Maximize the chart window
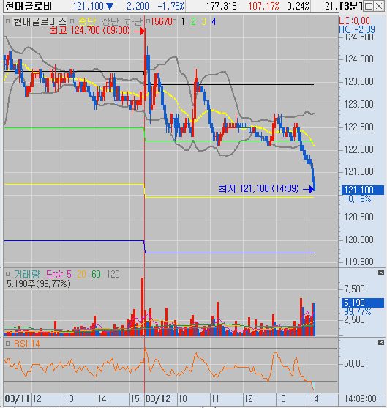387x408 pixels. click(369, 7)
